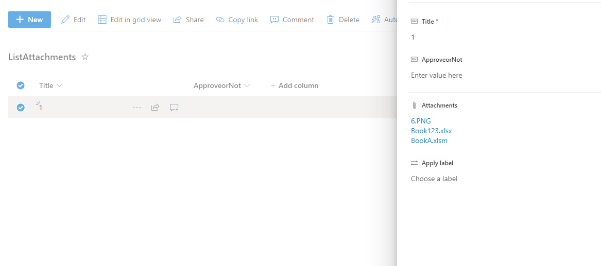Favorite the ListAttachments list with star
The height and width of the screenshot is (266, 601).
[x=85, y=57]
